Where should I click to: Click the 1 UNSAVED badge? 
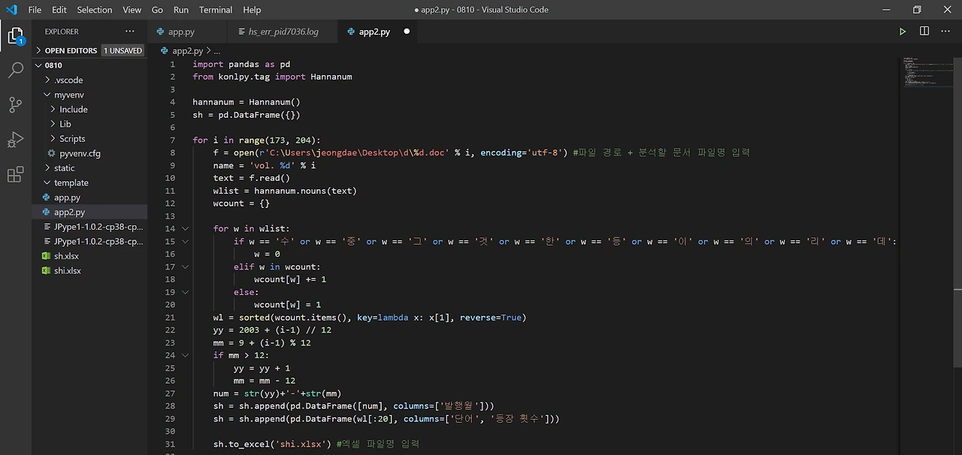click(x=123, y=50)
